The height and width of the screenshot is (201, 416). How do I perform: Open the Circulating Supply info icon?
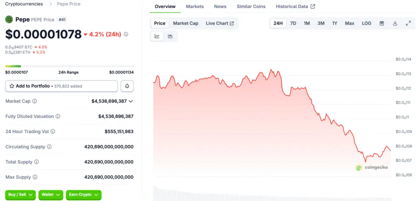pos(49,147)
